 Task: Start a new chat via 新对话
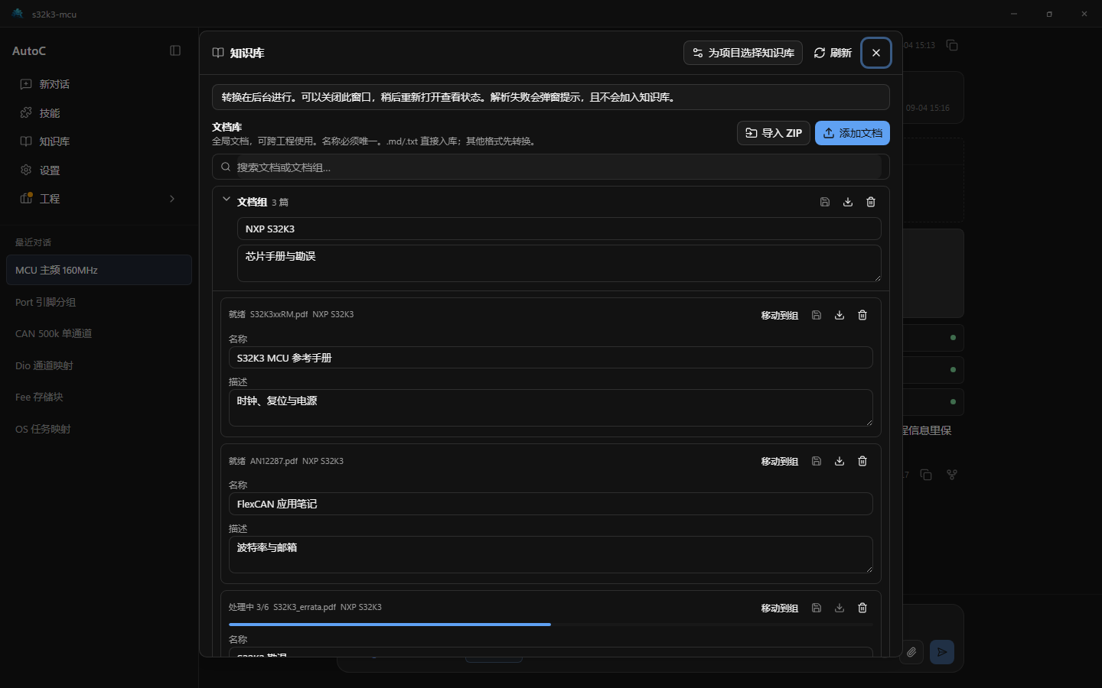coord(99,84)
